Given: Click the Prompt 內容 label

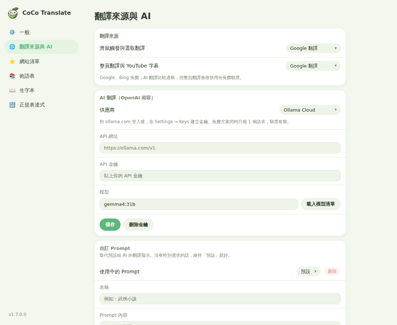Looking at the screenshot, I should coord(113,315).
